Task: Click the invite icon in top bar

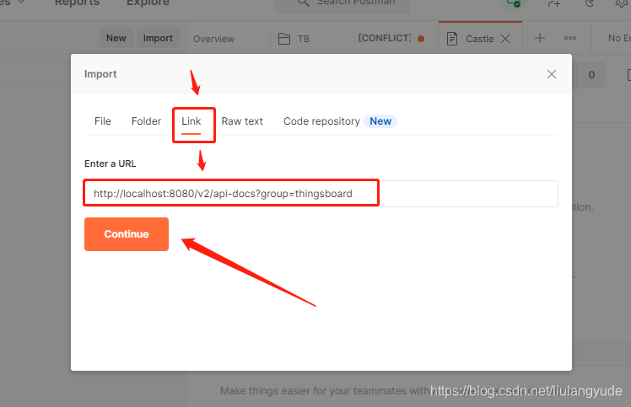Action: [x=553, y=3]
